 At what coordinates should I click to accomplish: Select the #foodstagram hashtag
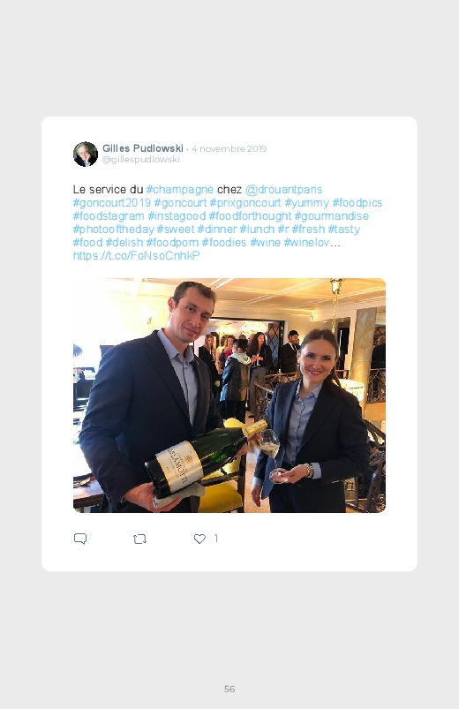(x=109, y=215)
